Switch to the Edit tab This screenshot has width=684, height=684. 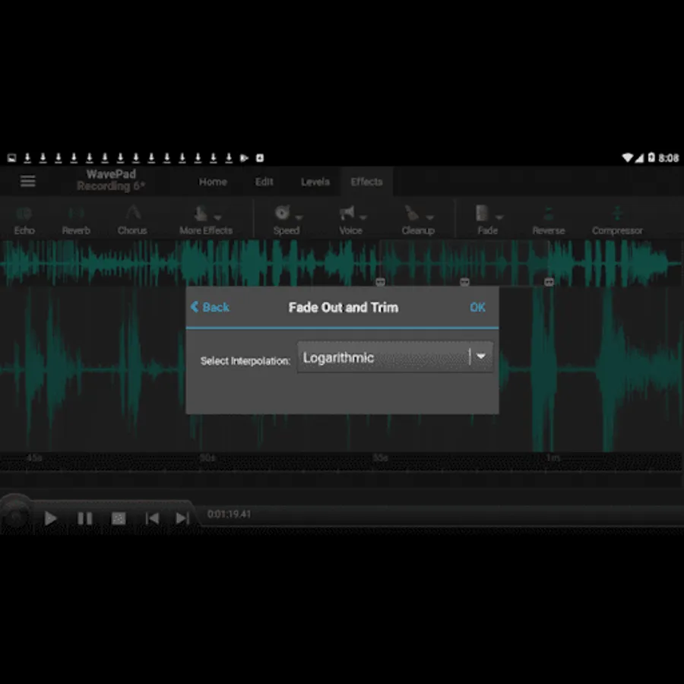(x=264, y=182)
